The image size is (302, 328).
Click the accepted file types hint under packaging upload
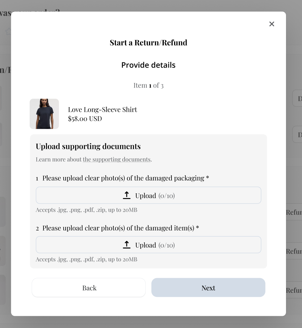86,210
